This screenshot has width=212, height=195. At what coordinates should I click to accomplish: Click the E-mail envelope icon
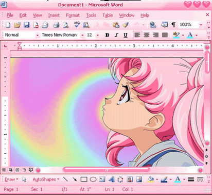45,25
